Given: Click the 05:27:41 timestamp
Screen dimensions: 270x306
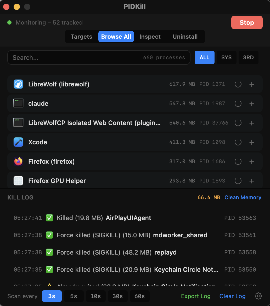Looking at the screenshot, I should [x=28, y=218].
